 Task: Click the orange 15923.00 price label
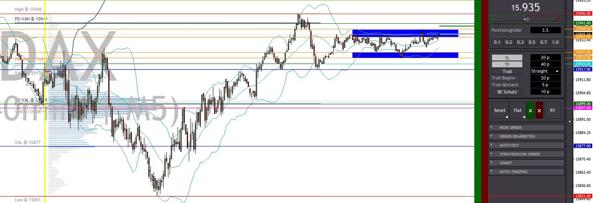pyautogui.click(x=583, y=58)
